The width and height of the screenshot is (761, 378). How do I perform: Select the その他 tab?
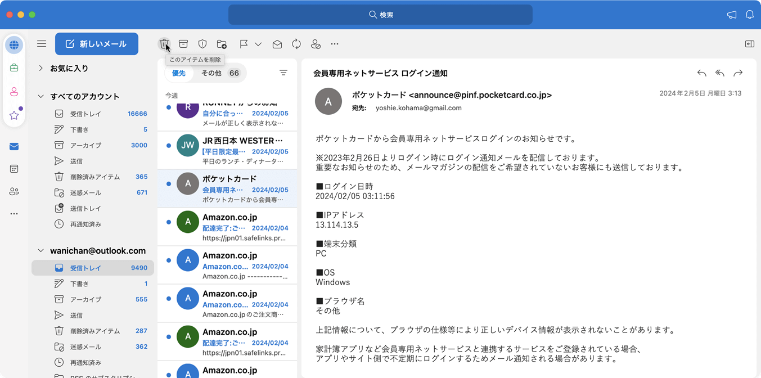tap(220, 73)
